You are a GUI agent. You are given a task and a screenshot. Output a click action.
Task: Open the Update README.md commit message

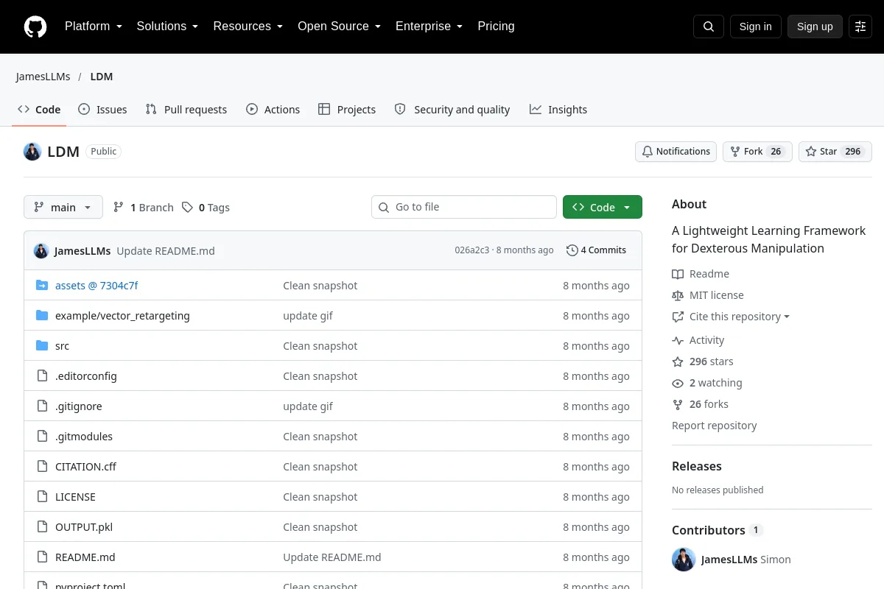pyautogui.click(x=166, y=251)
